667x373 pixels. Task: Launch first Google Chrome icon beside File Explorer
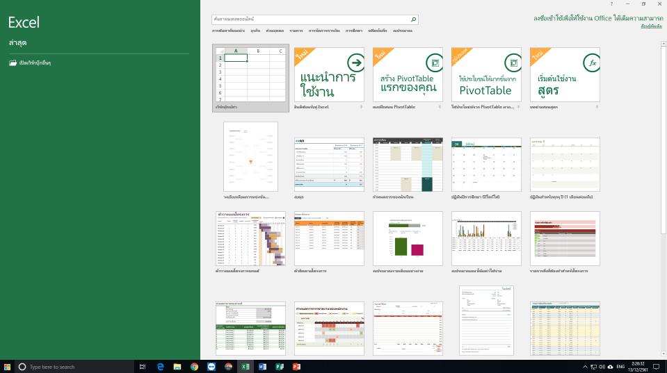[x=195, y=367]
